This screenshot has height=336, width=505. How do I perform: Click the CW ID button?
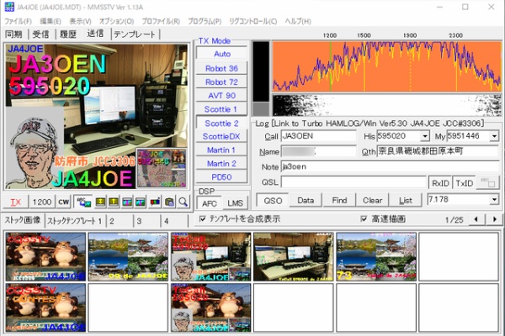pyautogui.click(x=64, y=202)
